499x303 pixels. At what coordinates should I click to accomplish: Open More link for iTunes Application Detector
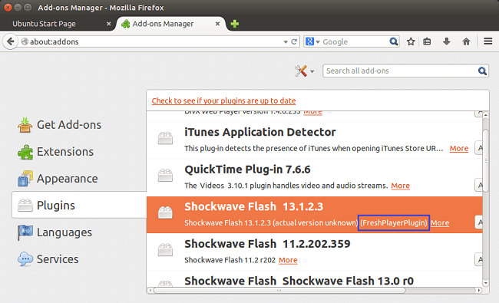point(459,149)
